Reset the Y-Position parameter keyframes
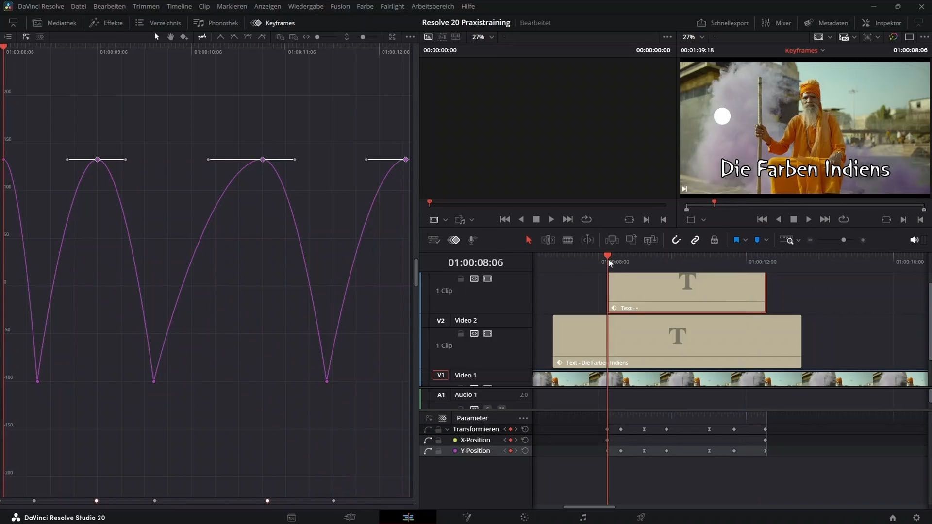This screenshot has width=932, height=524. [x=525, y=451]
